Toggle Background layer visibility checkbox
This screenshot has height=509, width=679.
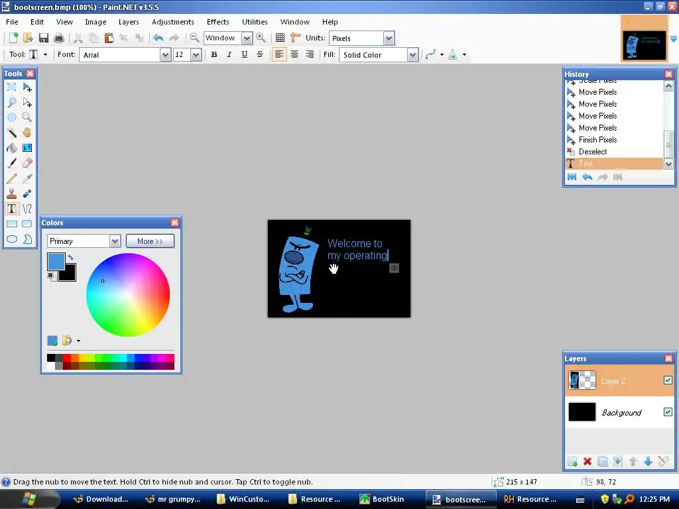668,412
